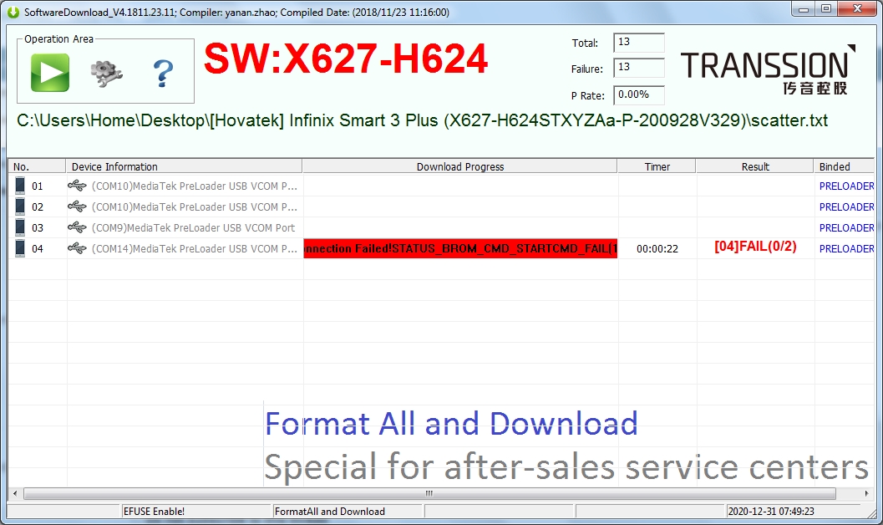Click the Timer column header

coord(657,166)
